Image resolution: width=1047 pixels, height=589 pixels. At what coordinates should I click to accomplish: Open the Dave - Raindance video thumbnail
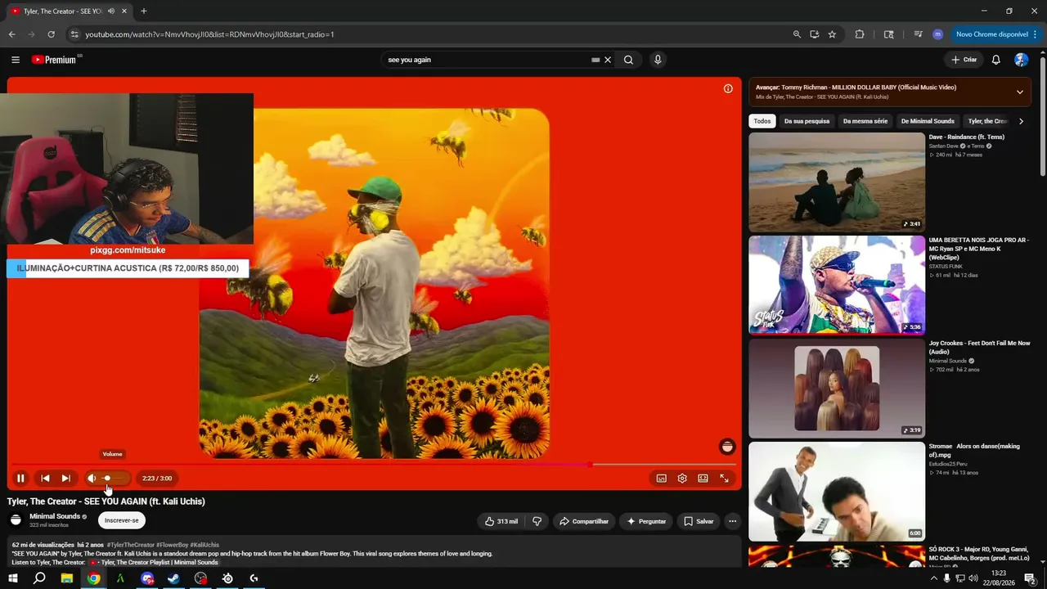coord(837,182)
